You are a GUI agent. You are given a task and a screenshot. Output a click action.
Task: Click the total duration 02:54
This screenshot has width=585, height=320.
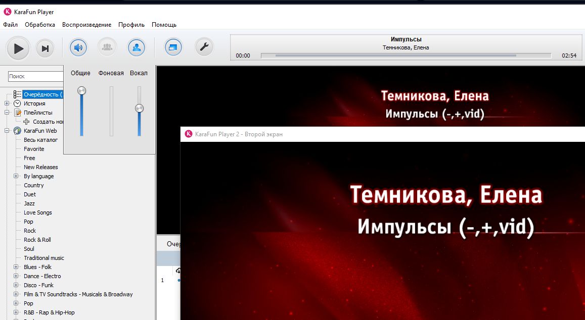click(569, 56)
